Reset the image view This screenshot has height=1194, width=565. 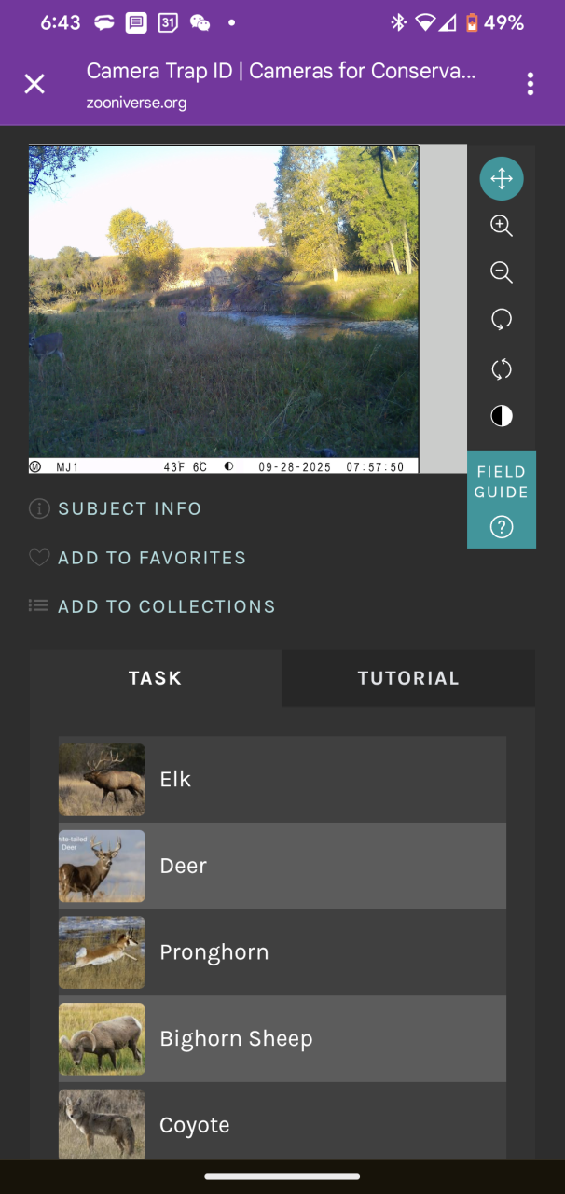[502, 369]
